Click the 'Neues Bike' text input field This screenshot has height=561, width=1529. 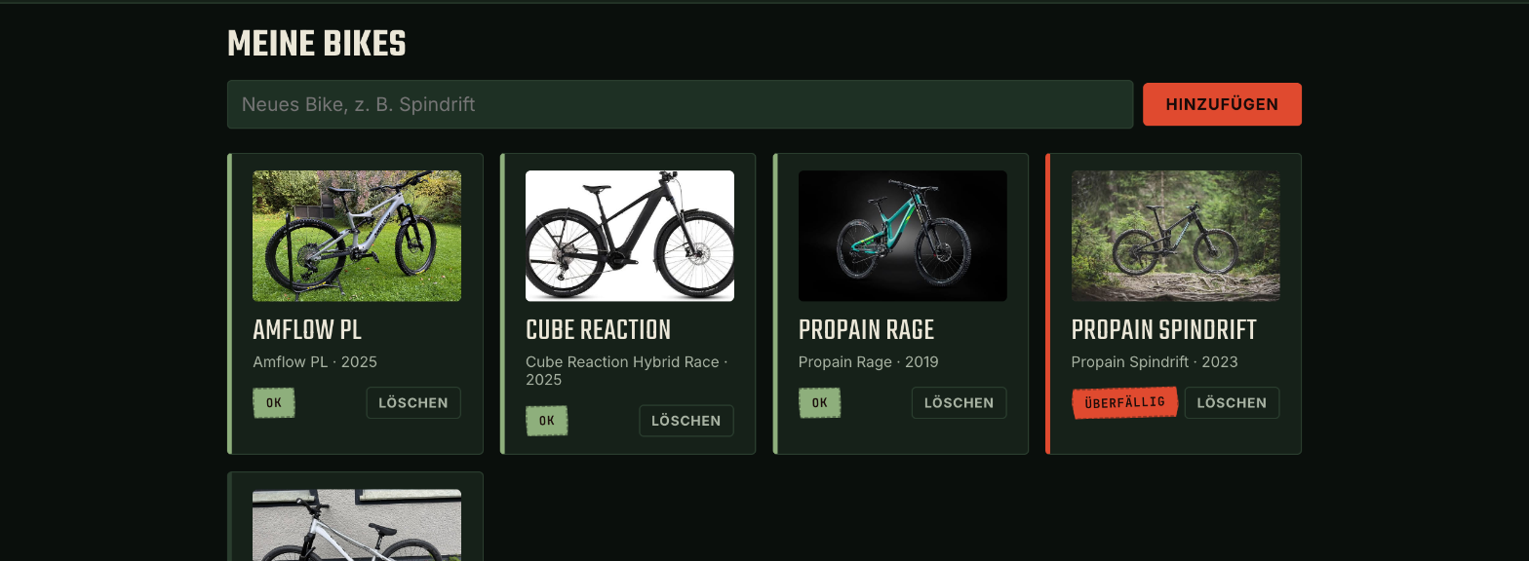(680, 104)
